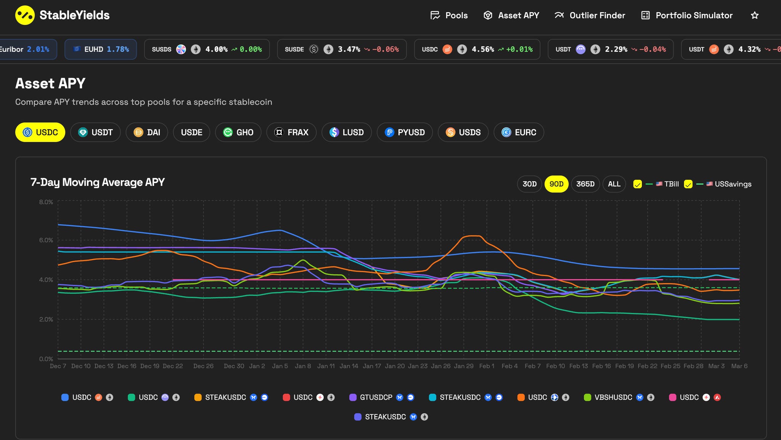781x440 pixels.
Task: Click the PYUSD coin icon
Action: (389, 132)
